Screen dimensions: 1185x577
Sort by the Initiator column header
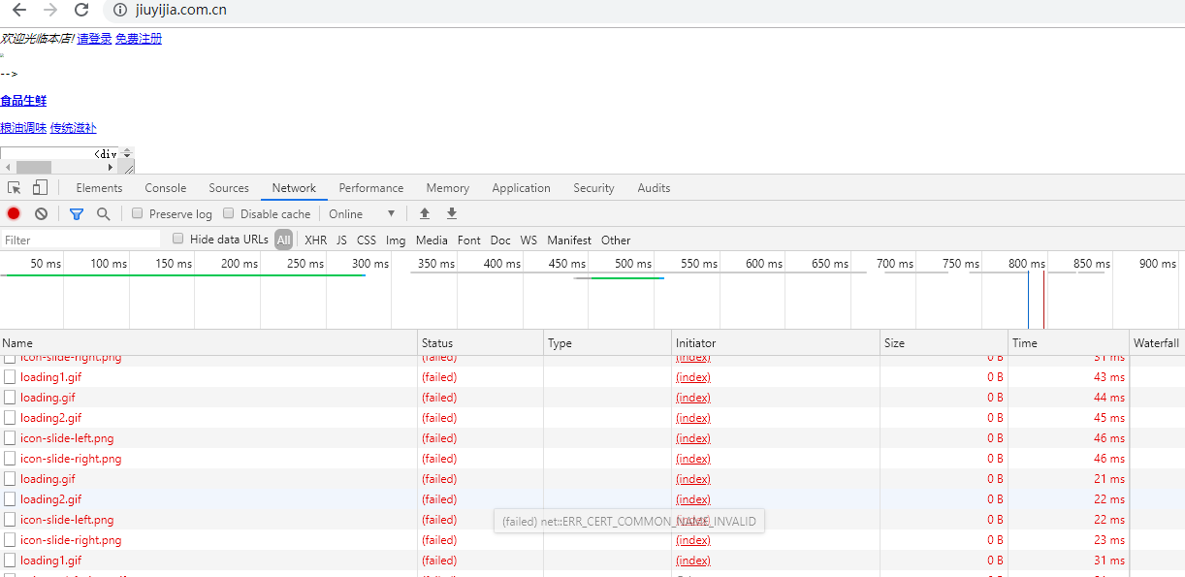(x=777, y=342)
